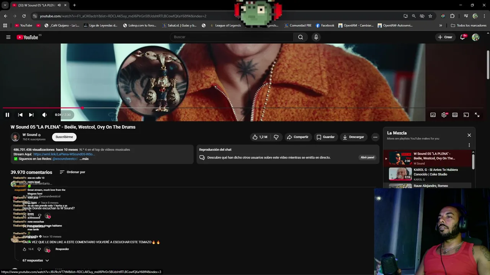Viewport: 490px width, 275px height.
Task: Select W Sound 05 LA PLENA playlist item
Action: [x=428, y=158]
